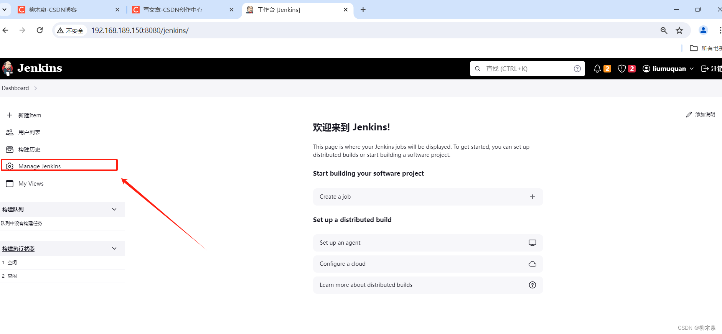Viewport: 722px width, 334px height.
Task: Click the 构建队列 panel heading
Action: click(13, 209)
